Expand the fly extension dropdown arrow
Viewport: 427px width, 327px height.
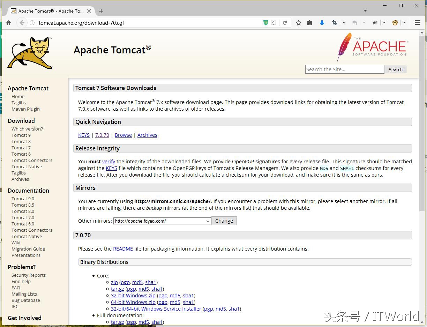(384, 23)
